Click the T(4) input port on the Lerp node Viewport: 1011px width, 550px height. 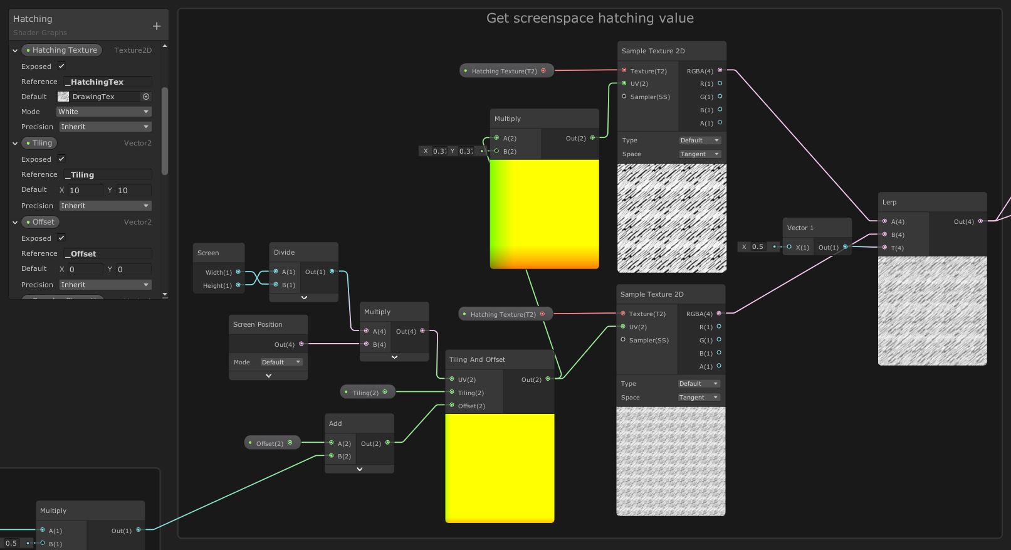point(884,248)
